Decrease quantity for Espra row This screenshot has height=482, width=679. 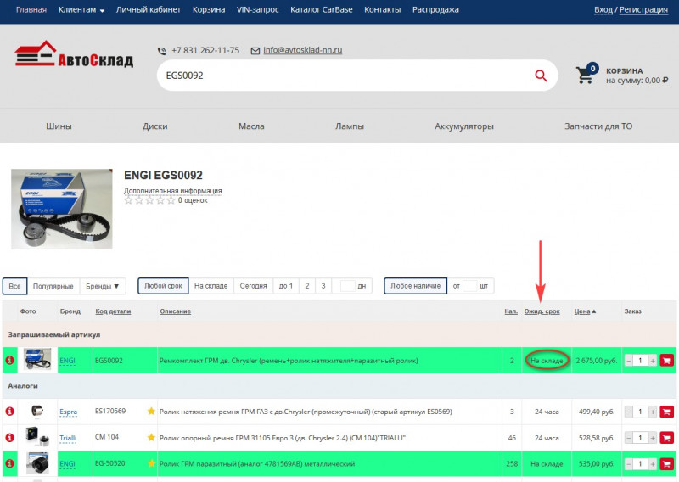pos(629,412)
